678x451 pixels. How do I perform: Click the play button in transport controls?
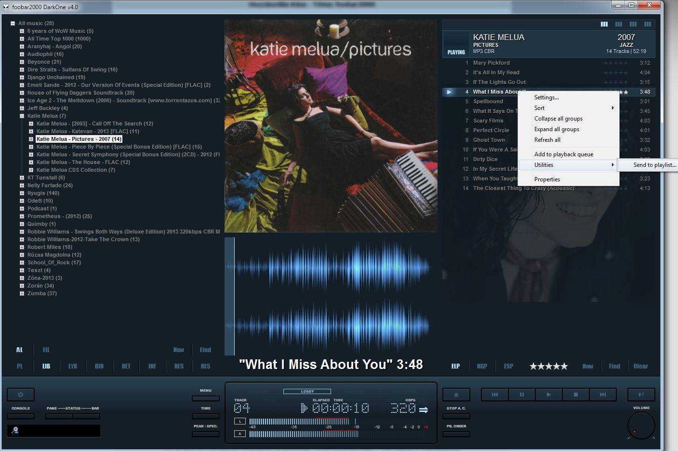click(x=548, y=395)
